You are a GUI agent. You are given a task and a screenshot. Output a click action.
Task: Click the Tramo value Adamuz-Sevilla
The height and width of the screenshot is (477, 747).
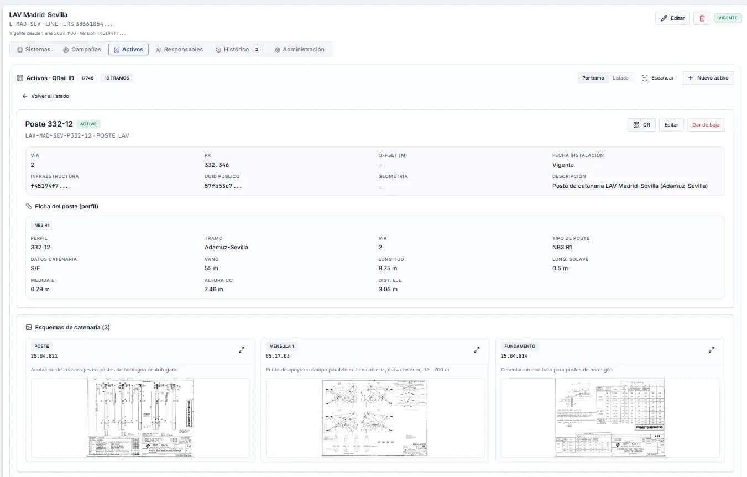click(x=226, y=247)
